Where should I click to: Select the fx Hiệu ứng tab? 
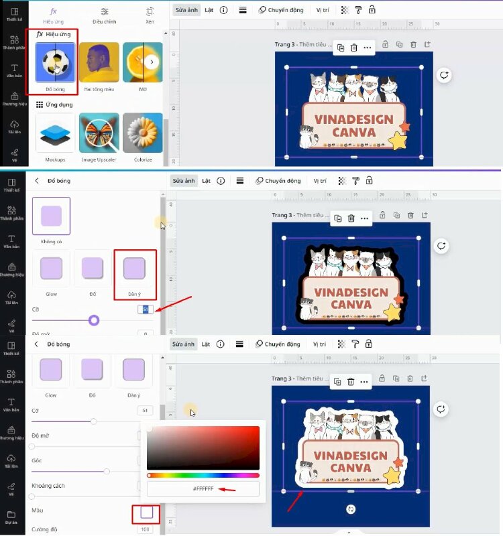pyautogui.click(x=54, y=15)
